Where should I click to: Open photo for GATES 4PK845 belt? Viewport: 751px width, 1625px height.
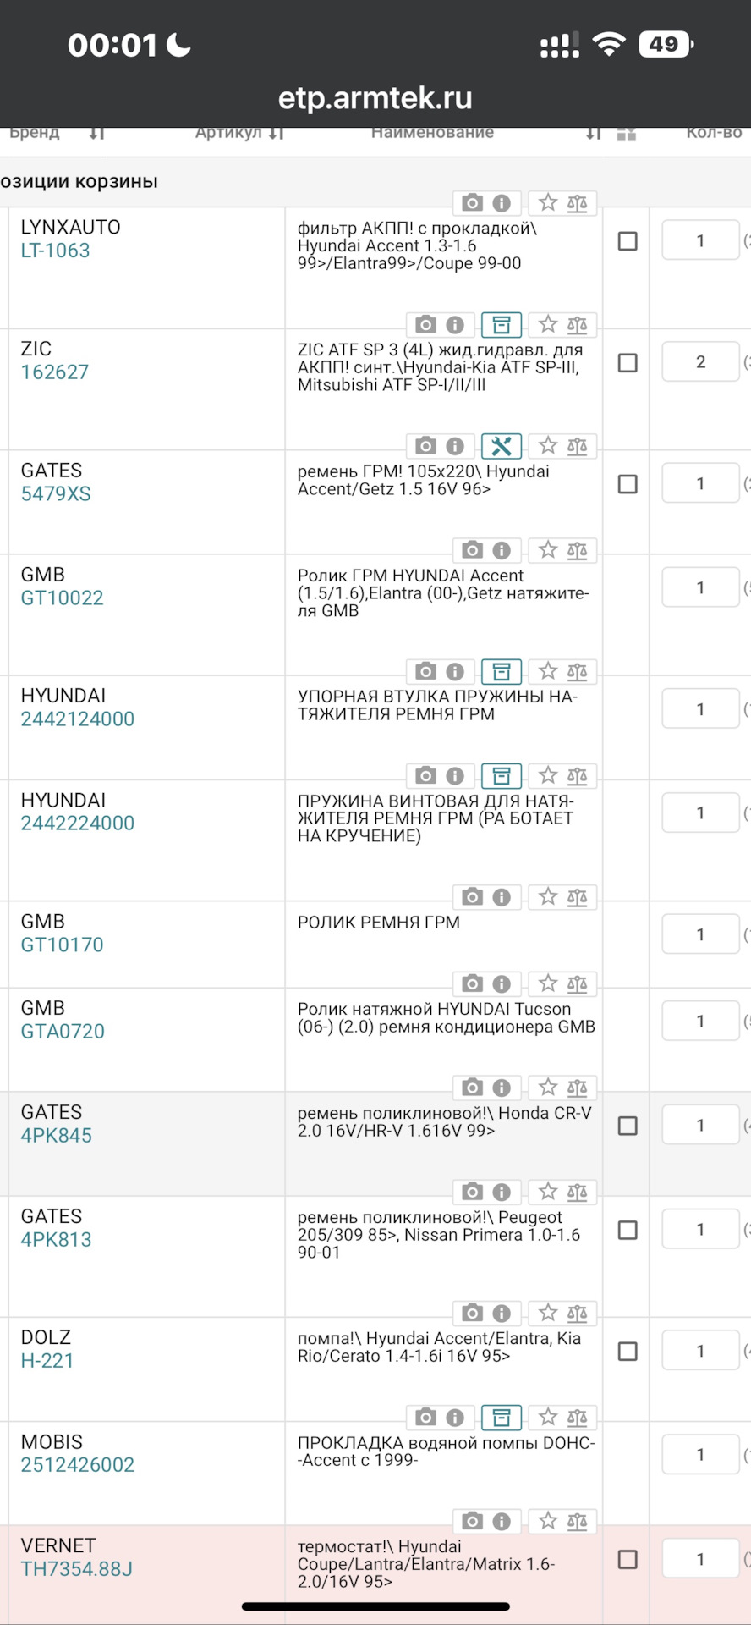coord(472,1088)
